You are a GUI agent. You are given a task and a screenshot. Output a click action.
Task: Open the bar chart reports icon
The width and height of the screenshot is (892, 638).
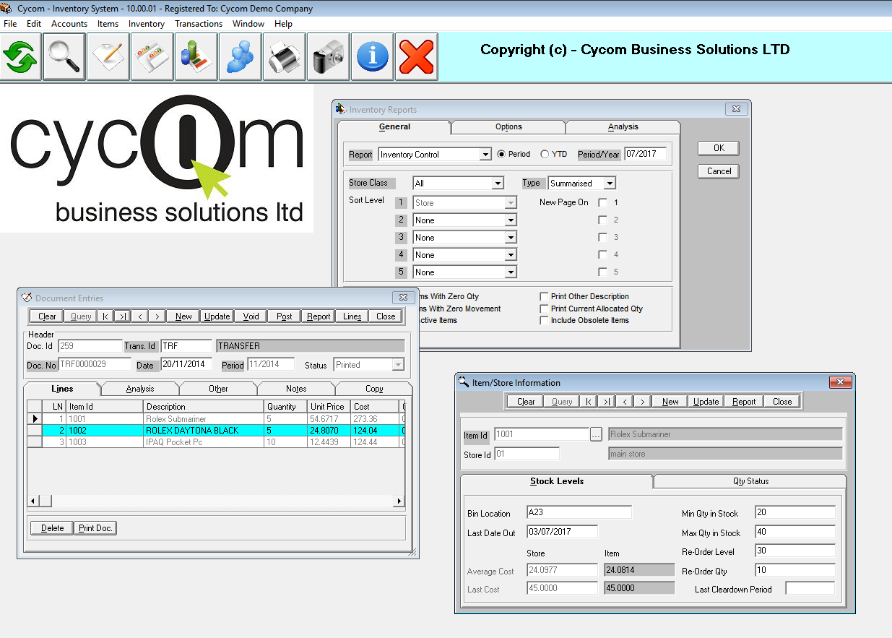click(x=196, y=57)
